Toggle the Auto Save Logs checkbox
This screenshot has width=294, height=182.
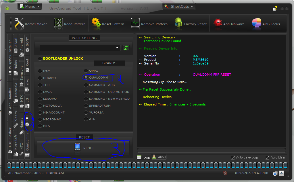pyautogui.click(x=233, y=157)
